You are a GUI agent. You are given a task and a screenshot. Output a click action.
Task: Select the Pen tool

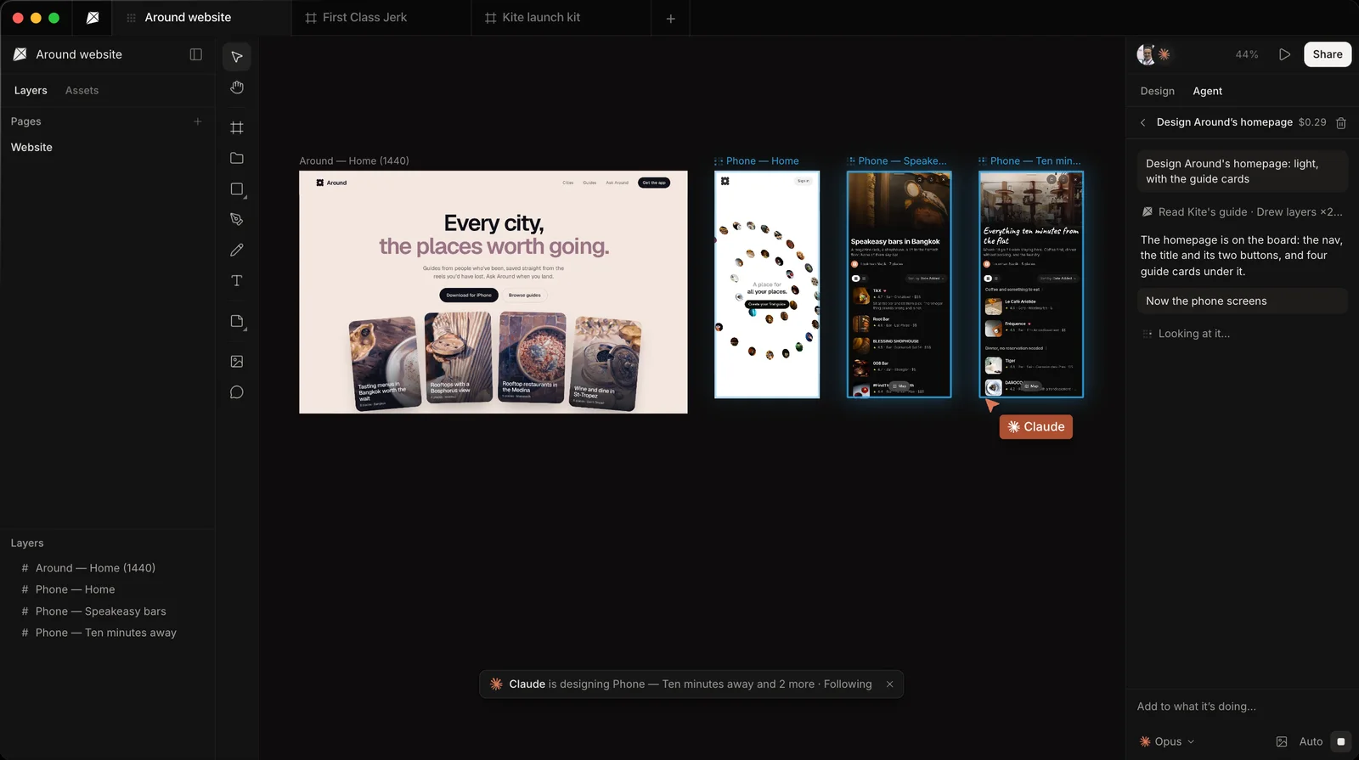[237, 219]
